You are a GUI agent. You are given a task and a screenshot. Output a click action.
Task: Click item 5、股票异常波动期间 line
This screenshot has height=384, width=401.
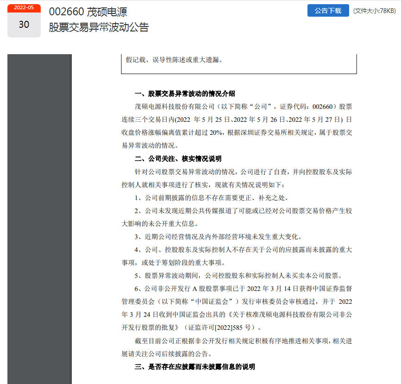click(x=238, y=276)
